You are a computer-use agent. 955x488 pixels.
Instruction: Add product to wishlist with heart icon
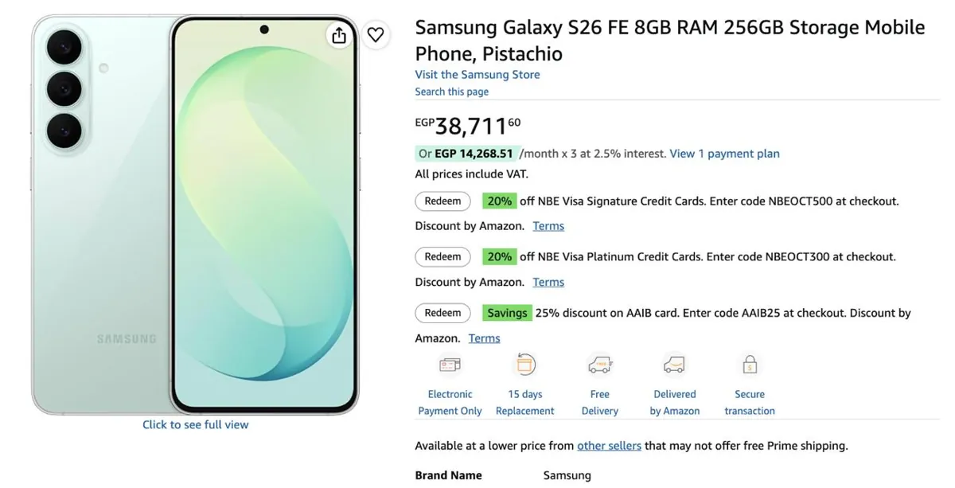[376, 34]
